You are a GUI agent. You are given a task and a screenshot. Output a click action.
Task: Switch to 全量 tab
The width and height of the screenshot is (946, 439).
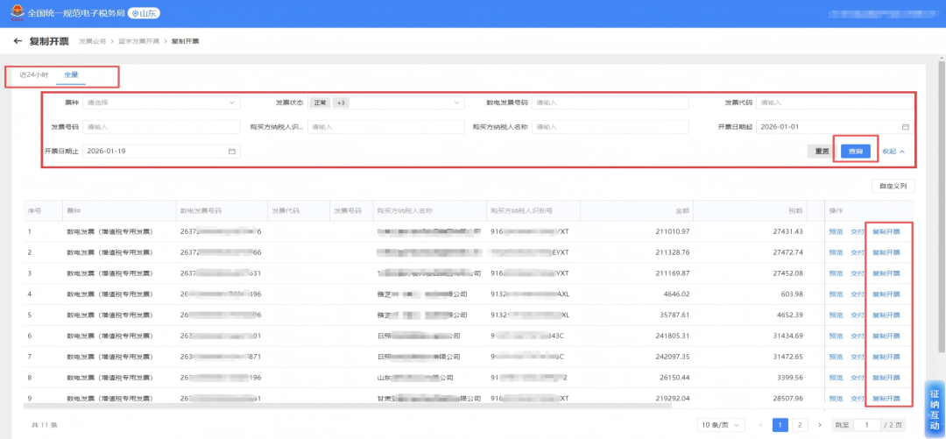(71, 74)
